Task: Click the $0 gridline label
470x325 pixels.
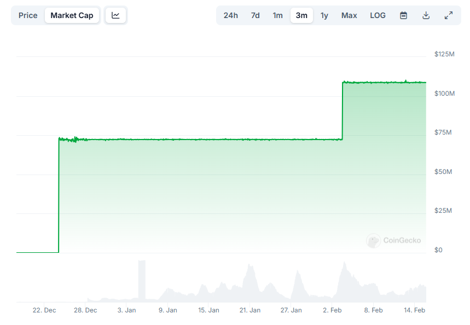Action: (x=438, y=249)
